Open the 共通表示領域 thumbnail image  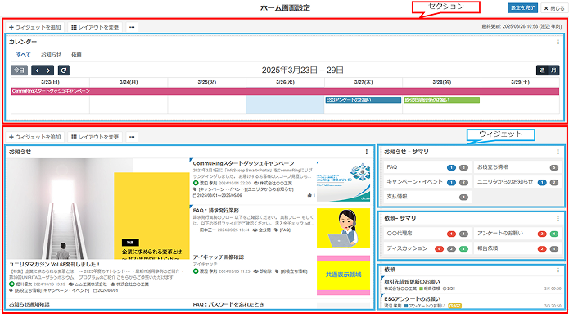coord(343,275)
